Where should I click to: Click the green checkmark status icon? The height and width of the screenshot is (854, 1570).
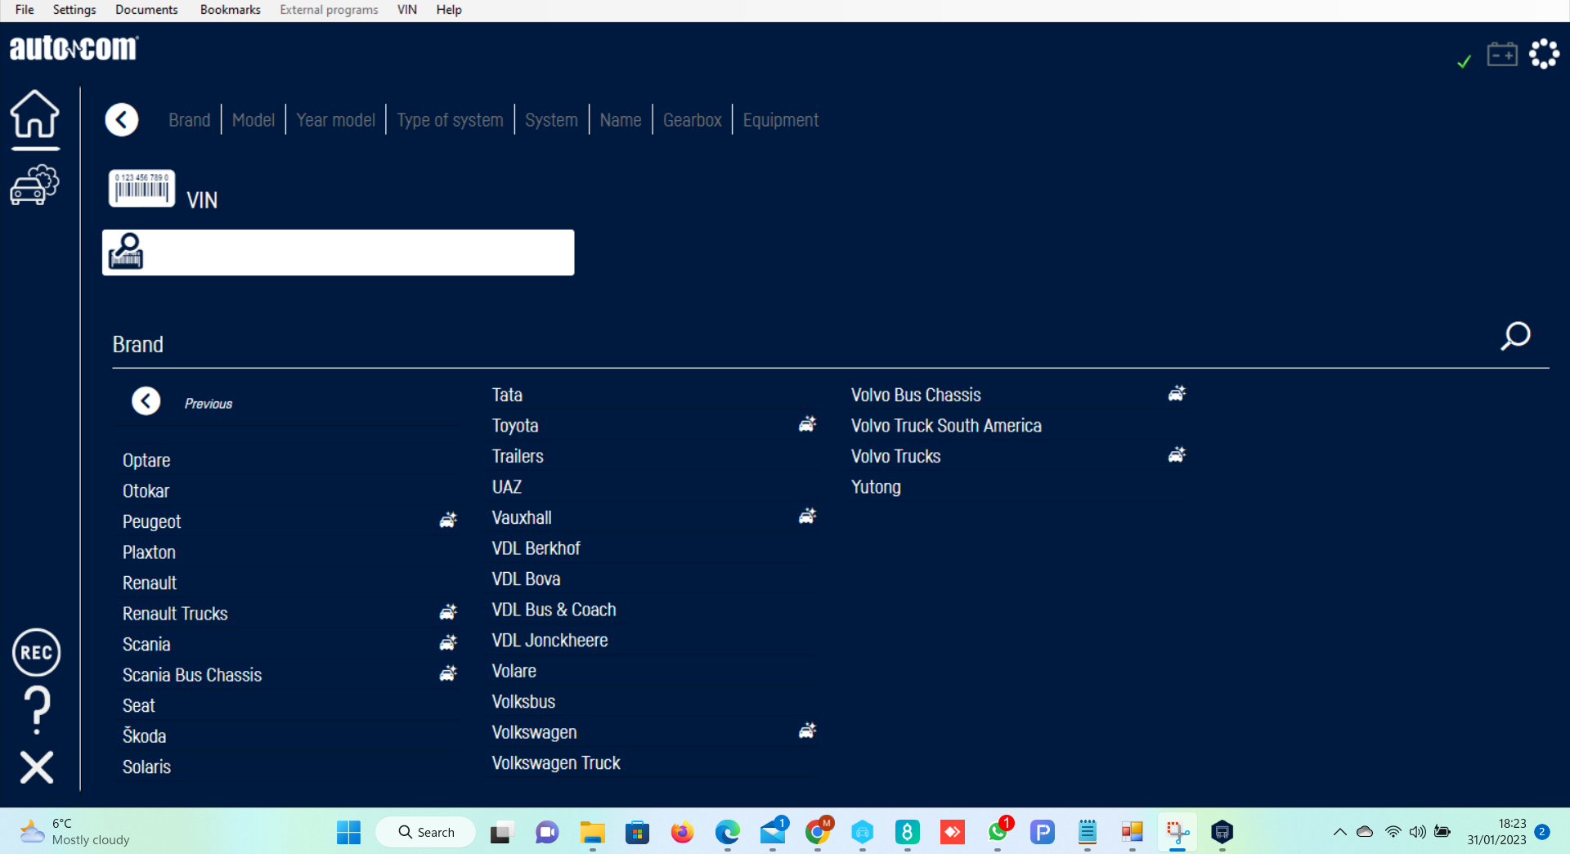click(1464, 61)
